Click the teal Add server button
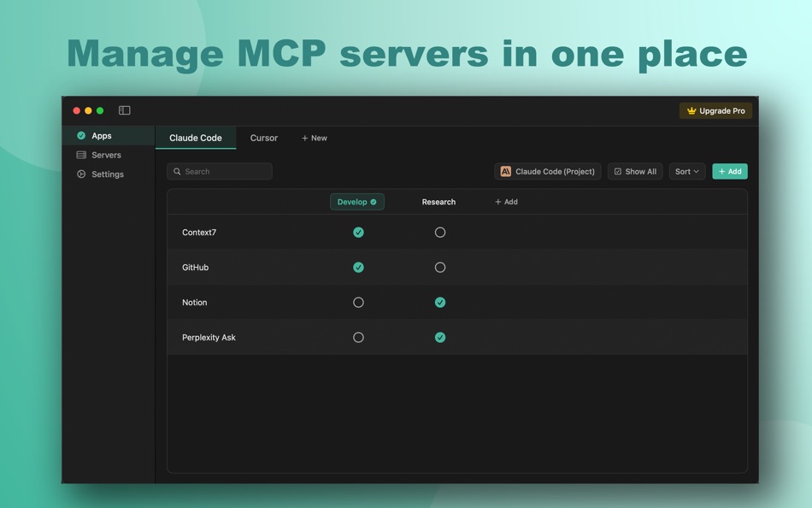The image size is (812, 508). pos(730,172)
